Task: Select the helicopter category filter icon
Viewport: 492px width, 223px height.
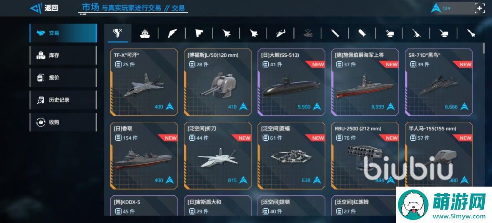Action: (x=281, y=33)
